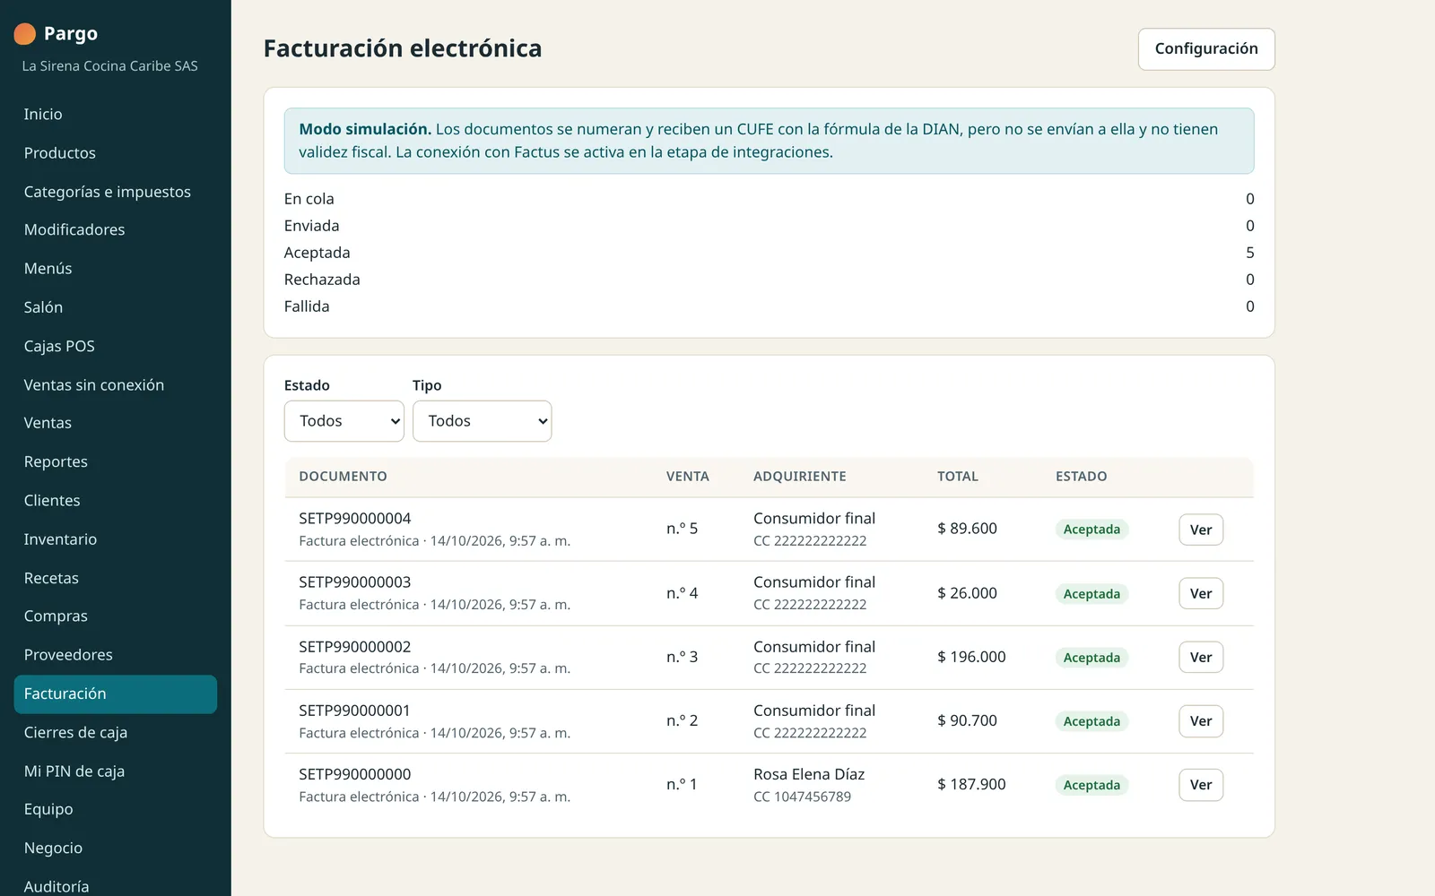Viewport: 1435px width, 896px height.
Task: Open Reportes section
Action: point(116,462)
